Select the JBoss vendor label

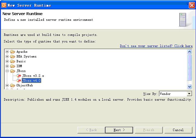[x=21, y=71]
